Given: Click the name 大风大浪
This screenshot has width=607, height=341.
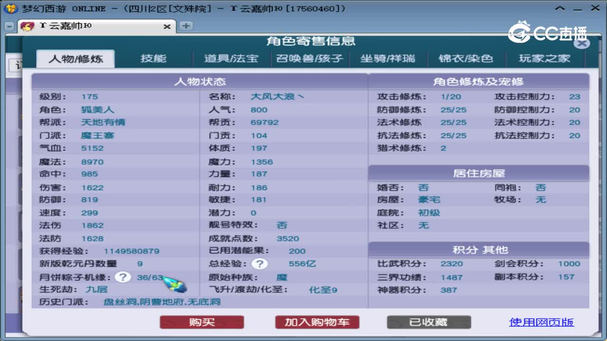Looking at the screenshot, I should pyautogui.click(x=277, y=97).
